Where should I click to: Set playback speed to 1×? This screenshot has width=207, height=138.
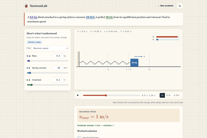[x=162, y=95]
